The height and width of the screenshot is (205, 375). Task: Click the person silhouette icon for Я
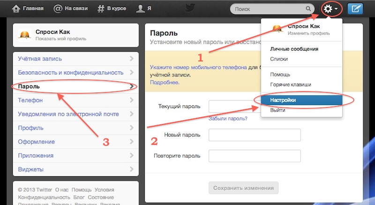click(140, 9)
